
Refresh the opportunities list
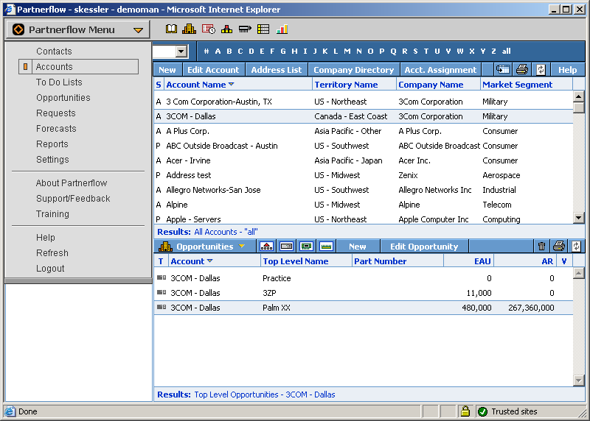click(576, 247)
